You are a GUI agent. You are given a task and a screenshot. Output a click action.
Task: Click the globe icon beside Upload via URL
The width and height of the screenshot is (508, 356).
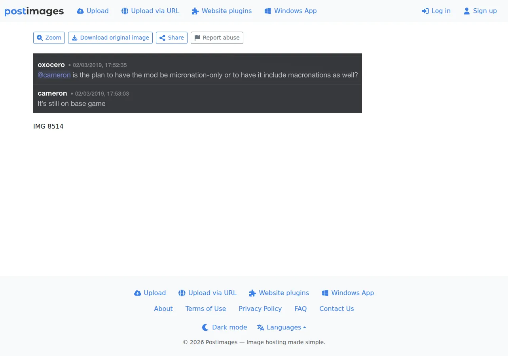tap(125, 11)
